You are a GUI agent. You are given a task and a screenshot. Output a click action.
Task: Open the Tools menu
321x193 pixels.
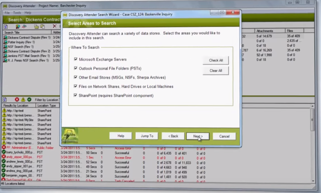[x=17, y=13]
